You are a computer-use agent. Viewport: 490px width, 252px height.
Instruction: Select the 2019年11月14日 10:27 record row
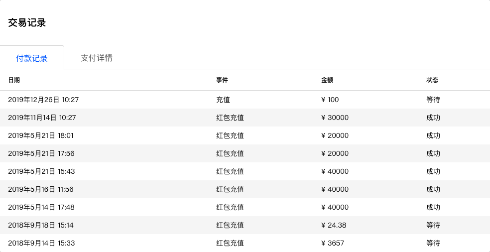point(245,118)
